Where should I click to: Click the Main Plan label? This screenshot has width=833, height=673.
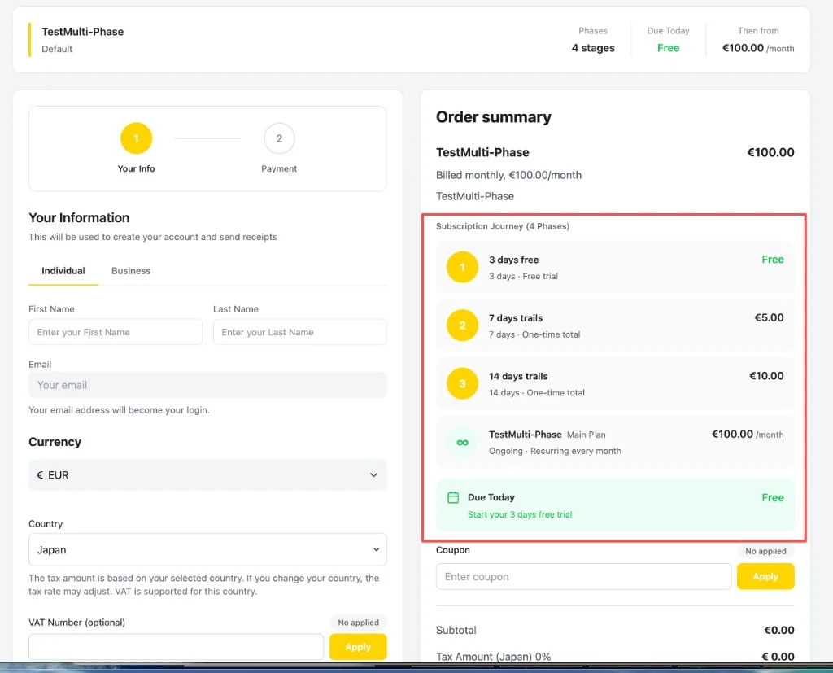[x=586, y=435]
